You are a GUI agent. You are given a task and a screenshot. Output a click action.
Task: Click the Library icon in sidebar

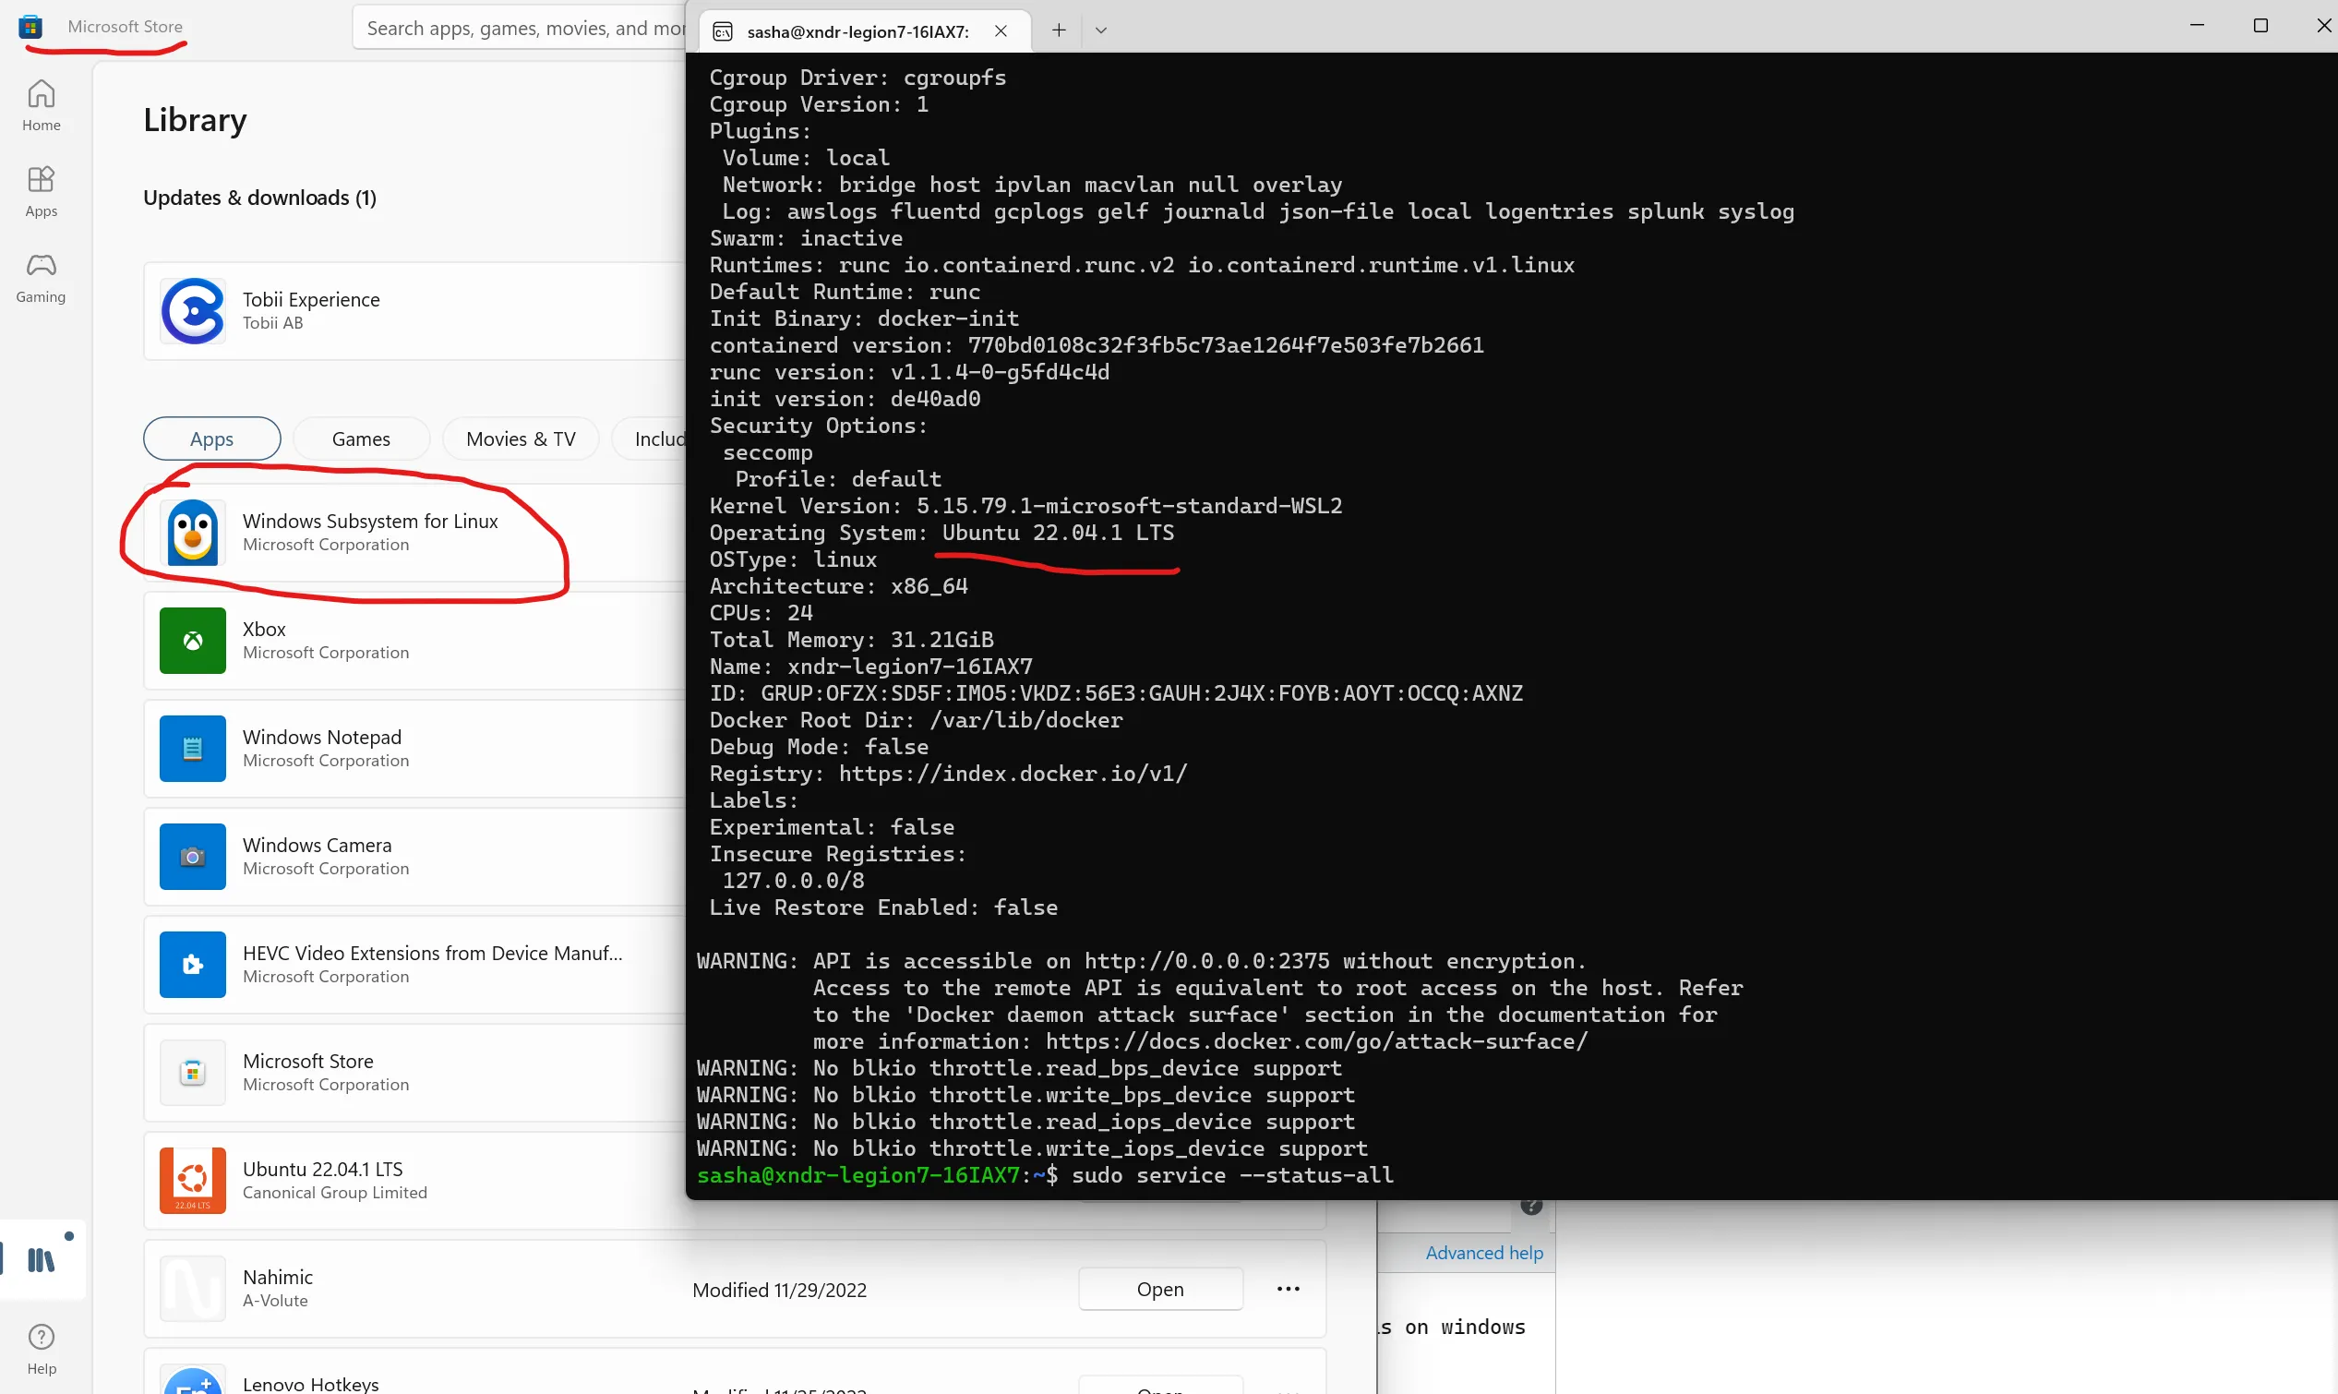coord(42,1259)
